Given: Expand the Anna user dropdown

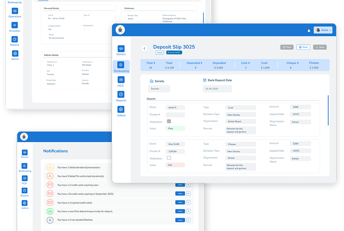Looking at the screenshot, I should point(323,30).
